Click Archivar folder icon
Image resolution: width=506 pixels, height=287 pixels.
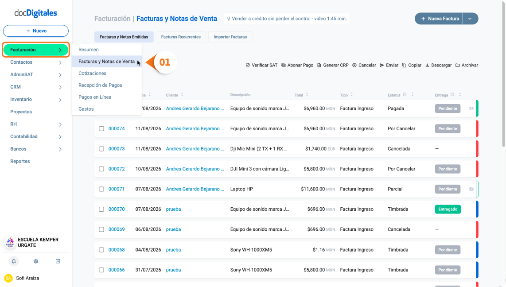458,65
